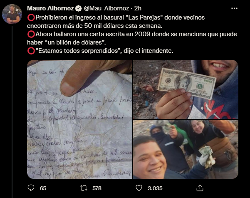
Task: Enlarge the 100 dollar bill photo
Action: pyautogui.click(x=186, y=89)
